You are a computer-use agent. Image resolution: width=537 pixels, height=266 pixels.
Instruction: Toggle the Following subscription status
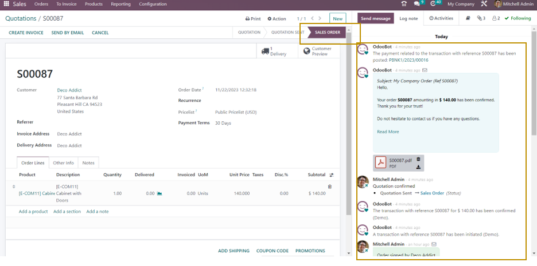(x=517, y=18)
